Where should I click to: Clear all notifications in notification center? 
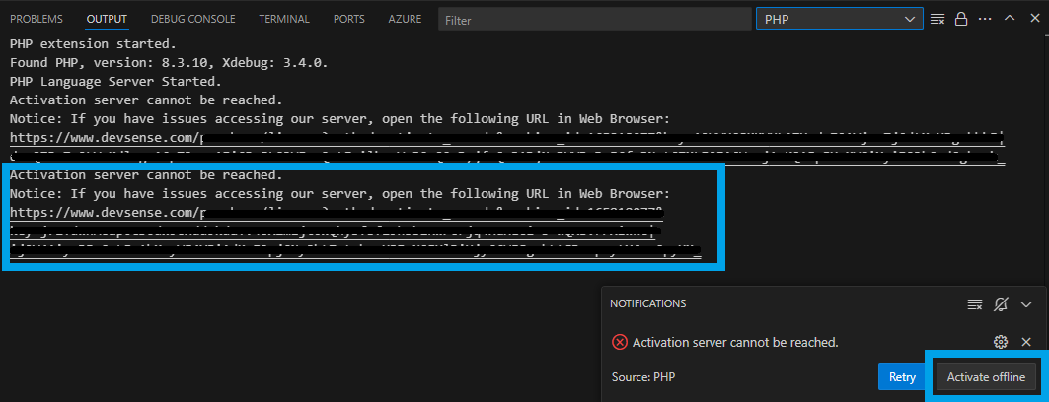click(975, 304)
